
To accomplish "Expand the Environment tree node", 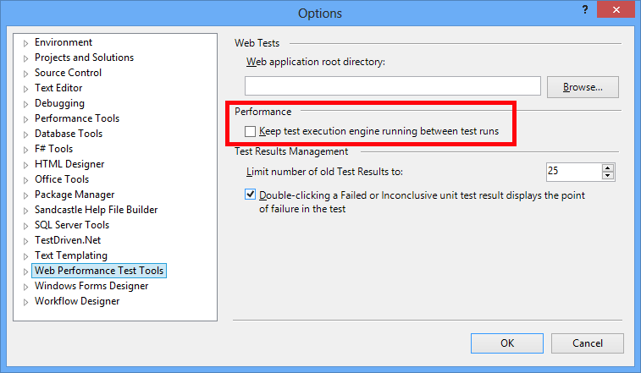I will pos(26,43).
